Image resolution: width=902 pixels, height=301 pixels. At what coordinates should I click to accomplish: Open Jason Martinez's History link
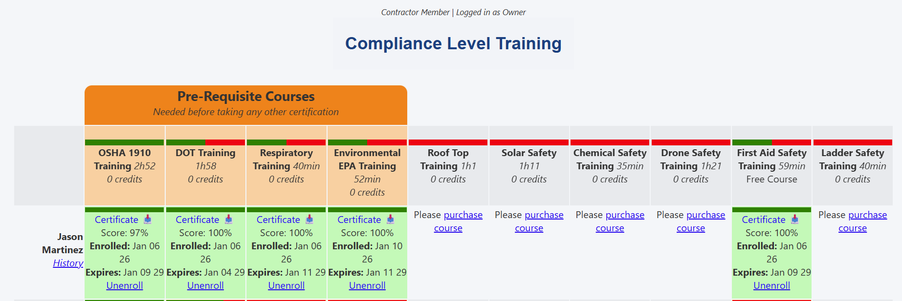click(68, 263)
